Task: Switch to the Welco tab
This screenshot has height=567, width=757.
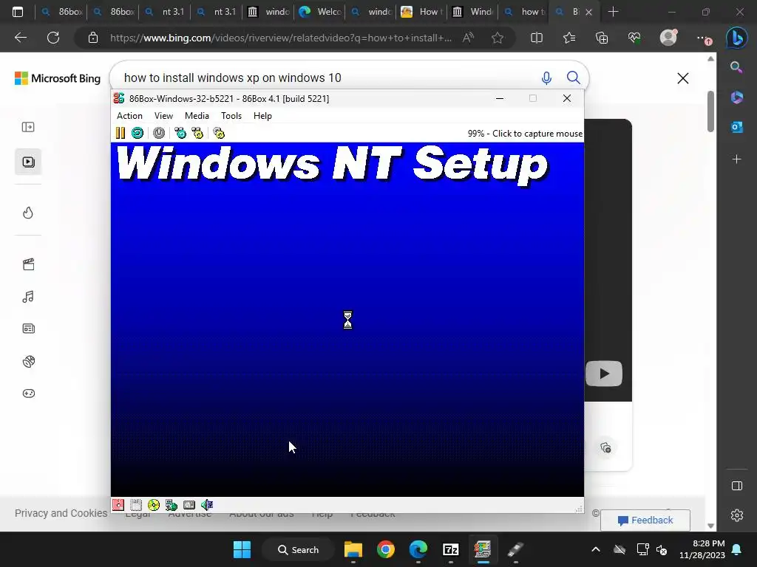Action: tap(319, 12)
